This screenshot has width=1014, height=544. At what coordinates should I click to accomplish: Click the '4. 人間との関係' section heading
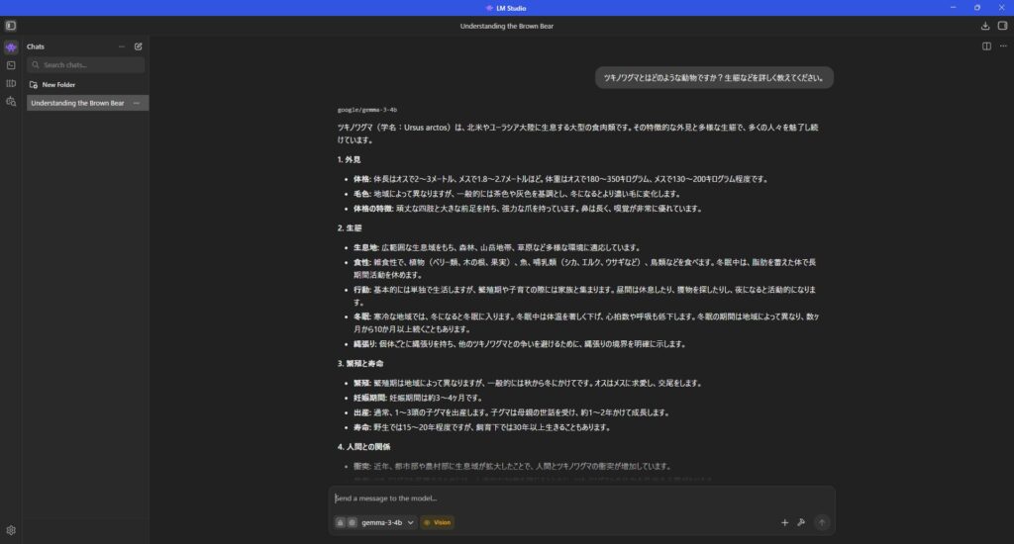(363, 447)
